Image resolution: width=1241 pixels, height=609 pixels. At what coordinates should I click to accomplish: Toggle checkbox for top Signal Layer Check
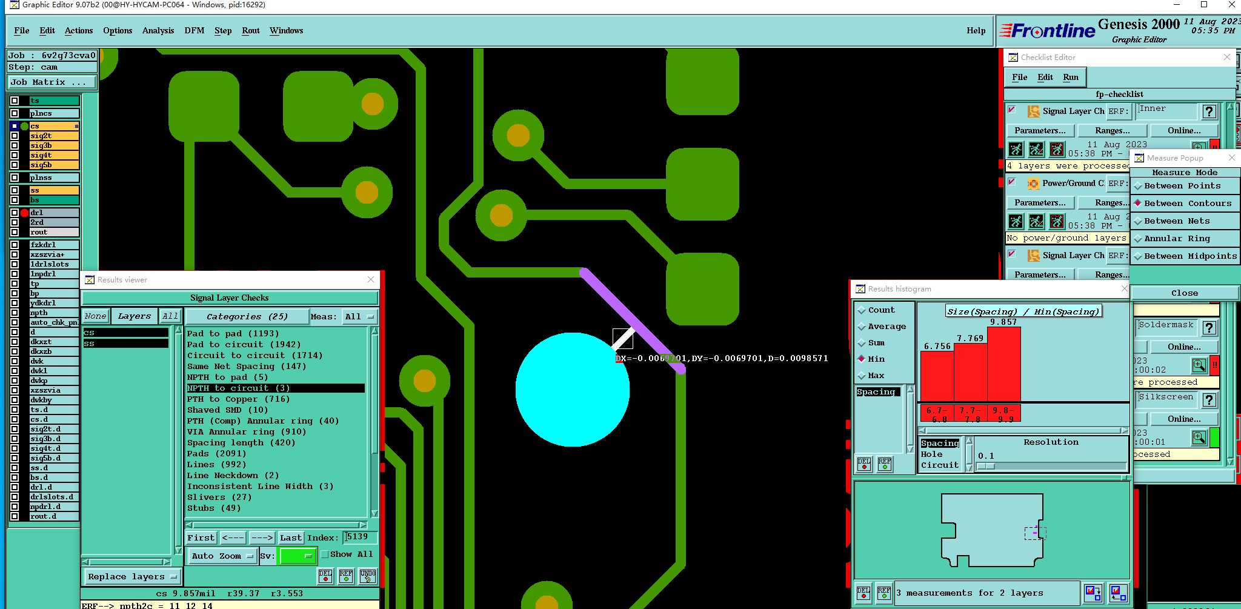(1012, 110)
